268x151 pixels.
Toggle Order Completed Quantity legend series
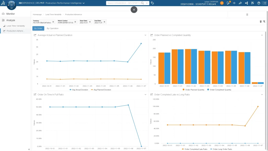(219, 90)
